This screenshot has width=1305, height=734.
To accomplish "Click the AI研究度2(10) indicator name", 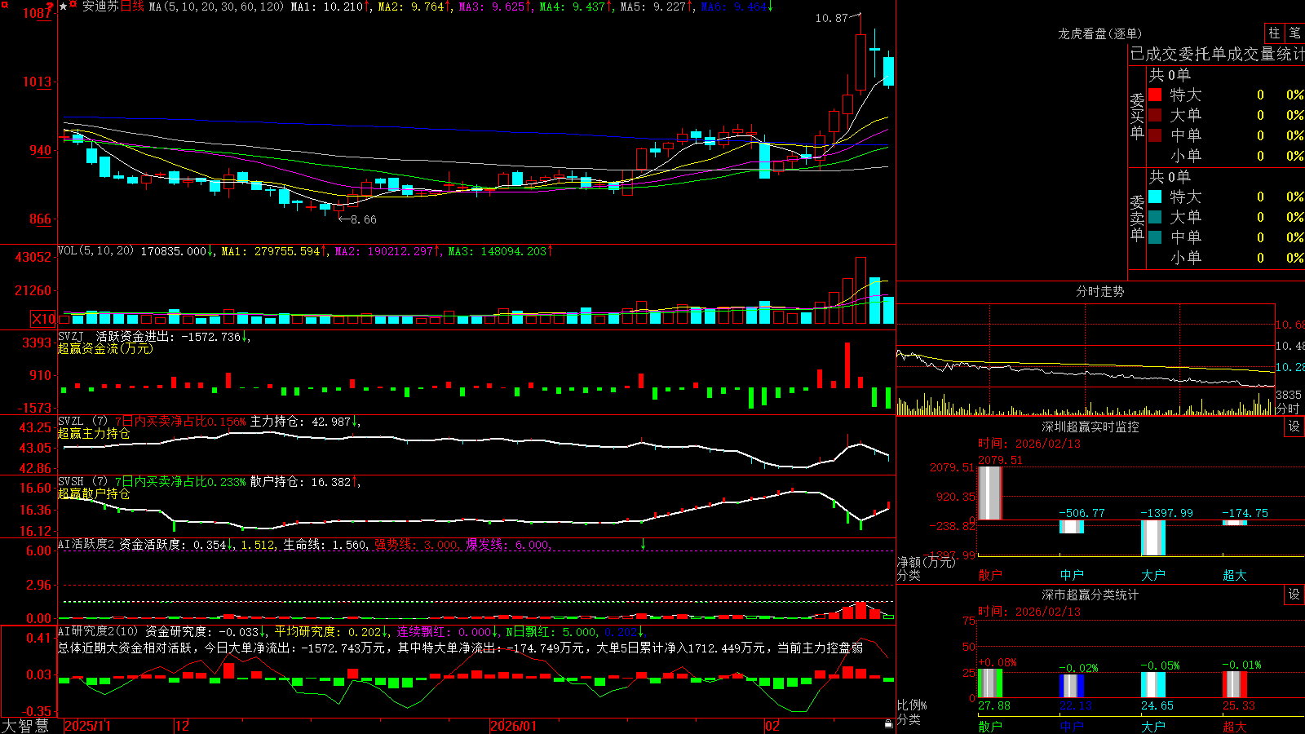I will pos(98,631).
